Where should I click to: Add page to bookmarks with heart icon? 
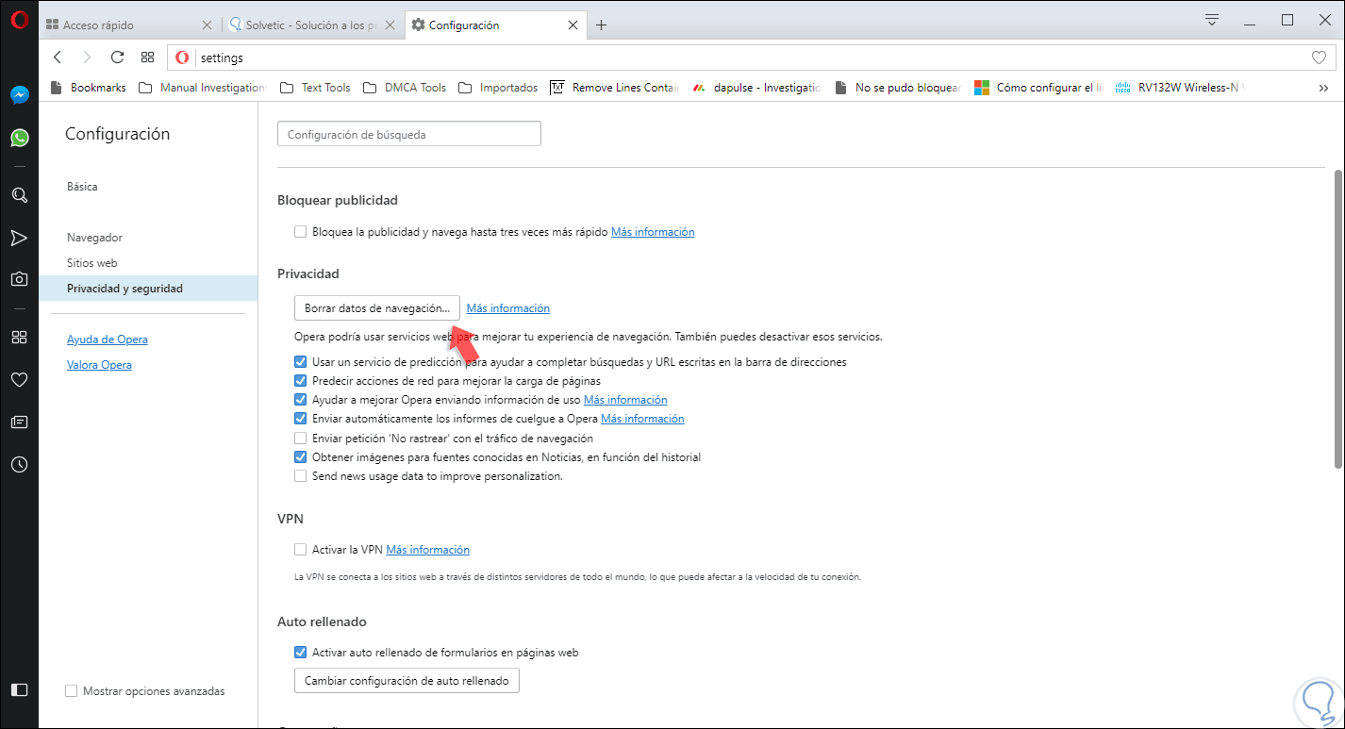[x=1319, y=58]
